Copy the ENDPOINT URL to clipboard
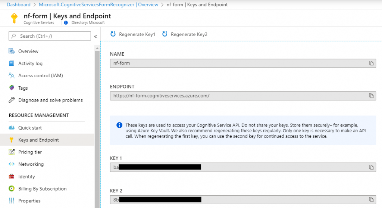The width and height of the screenshot is (382, 208). [x=371, y=96]
